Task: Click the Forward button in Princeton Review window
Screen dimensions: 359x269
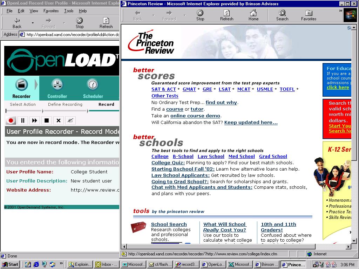Action: [x=169, y=15]
